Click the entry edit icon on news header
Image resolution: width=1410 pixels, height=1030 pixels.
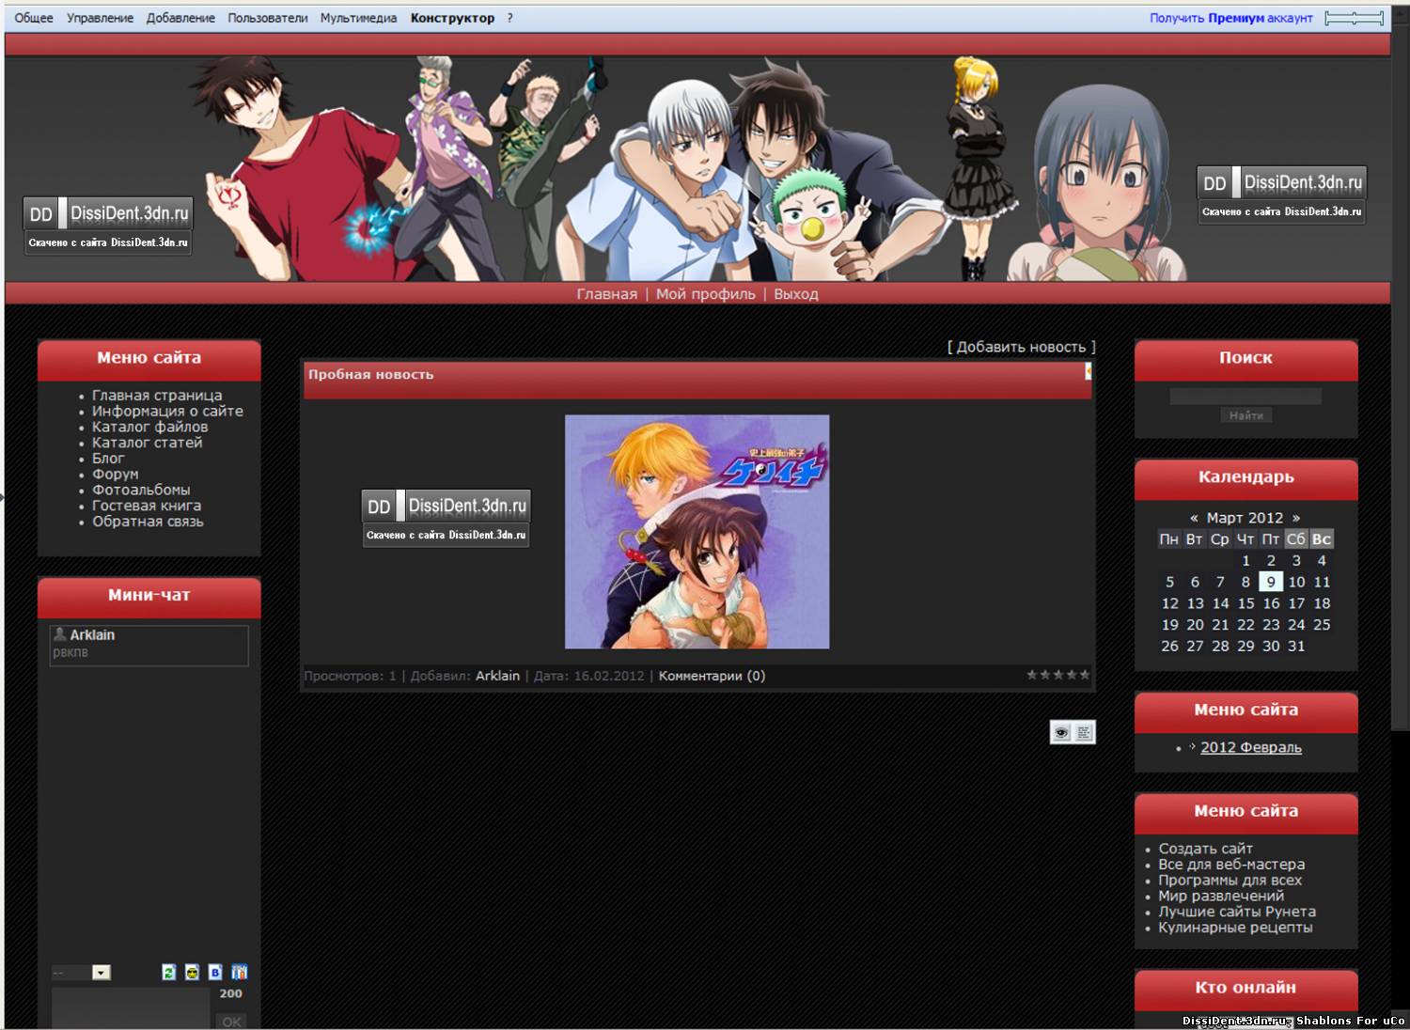click(x=1088, y=371)
